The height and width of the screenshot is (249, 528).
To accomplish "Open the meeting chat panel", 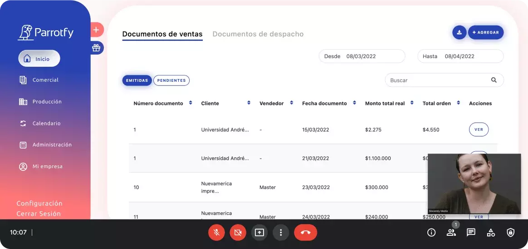I will pos(471,233).
